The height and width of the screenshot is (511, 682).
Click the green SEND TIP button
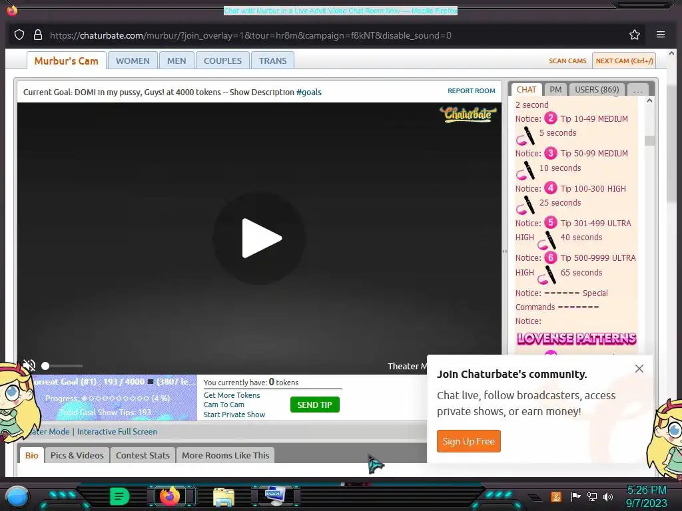(x=315, y=405)
